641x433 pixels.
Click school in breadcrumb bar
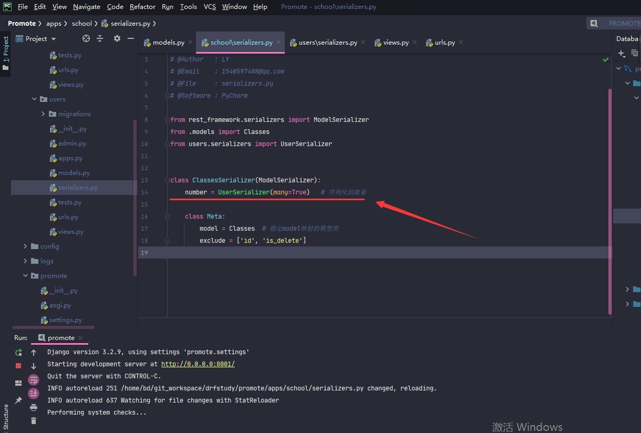[82, 24]
